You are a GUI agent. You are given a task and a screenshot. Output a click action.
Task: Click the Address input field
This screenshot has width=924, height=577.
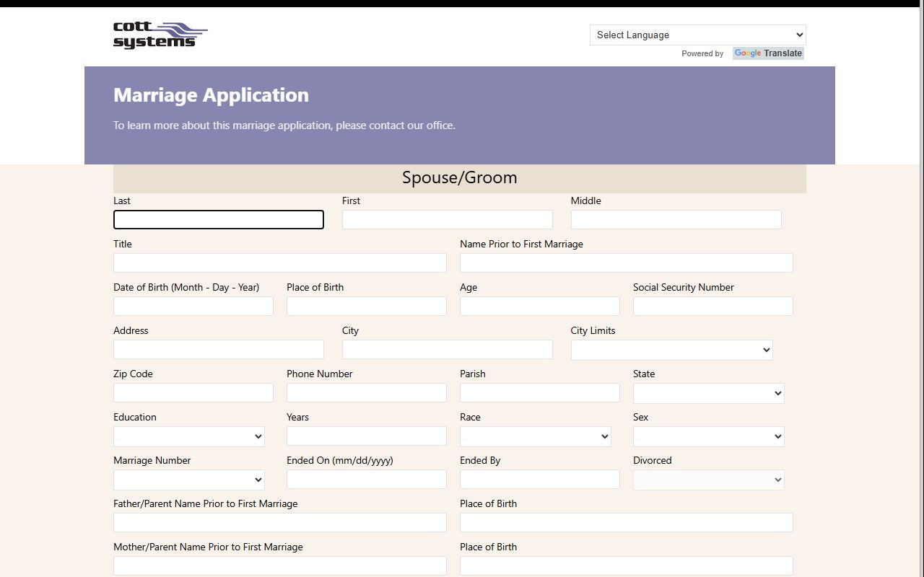[x=219, y=349]
